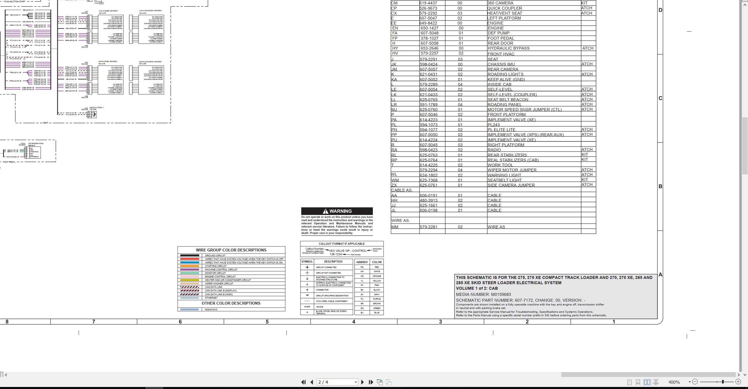Click the REAR STABILIZERS entry
This screenshot has height=389, width=748.
[x=507, y=155]
